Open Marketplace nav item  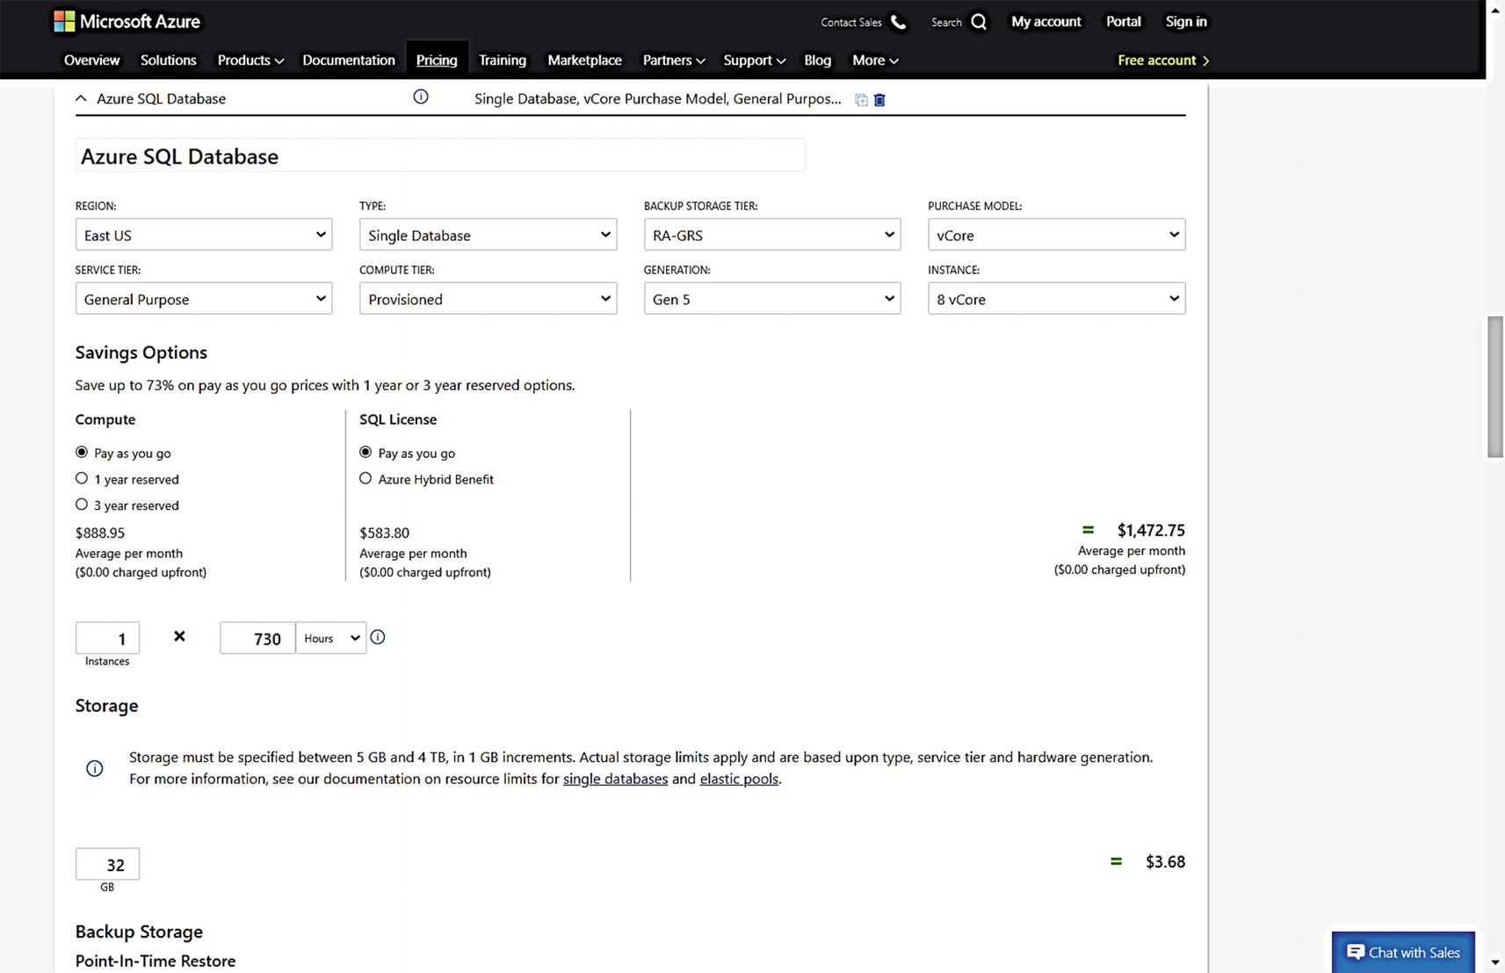(584, 60)
